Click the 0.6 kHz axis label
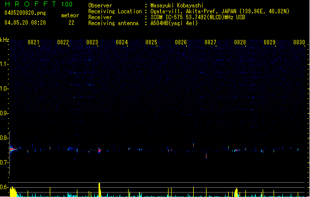This screenshot has width=310, height=197. [4, 187]
